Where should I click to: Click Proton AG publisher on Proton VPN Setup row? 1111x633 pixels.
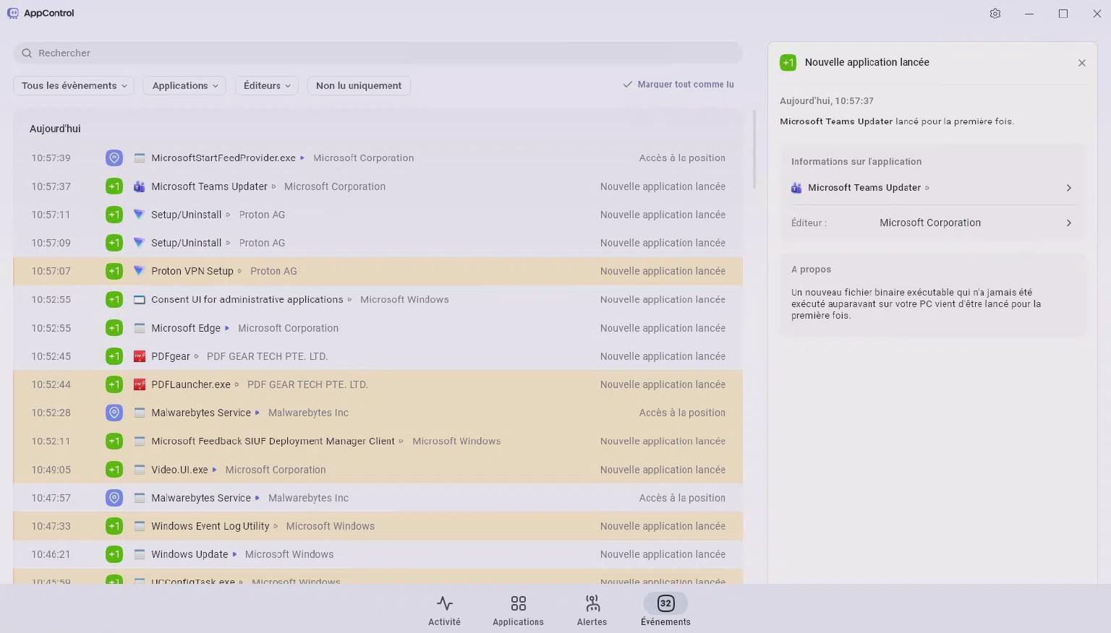click(x=273, y=271)
